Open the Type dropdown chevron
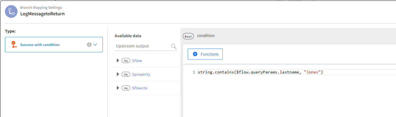Viewport: 396px width, 117px height. click(95, 45)
